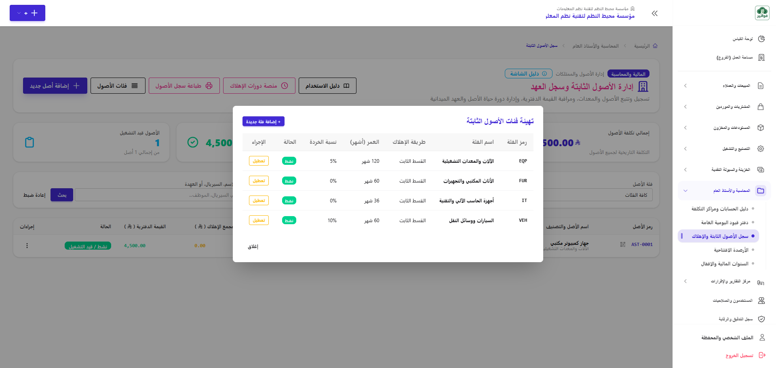
Task: Click the red logout icon
Action: pos(762,355)
